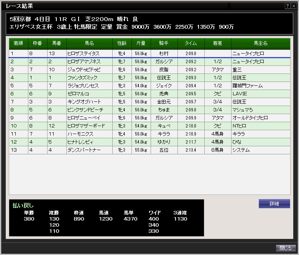Click owner ひな cell
This screenshot has height=255, width=299.
[261, 142]
